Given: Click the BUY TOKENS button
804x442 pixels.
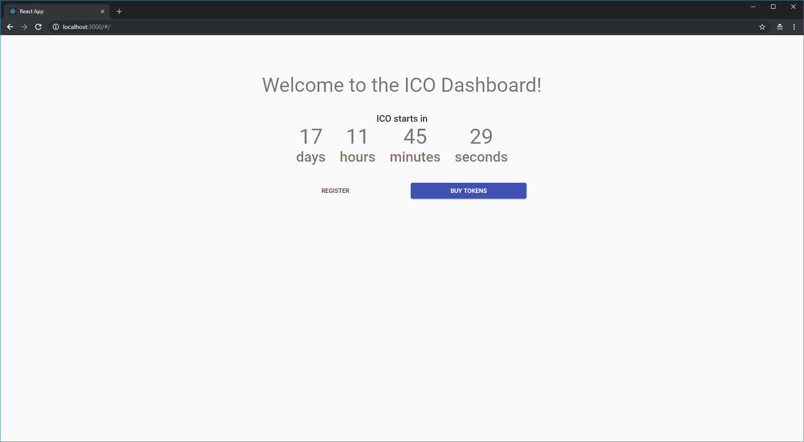Looking at the screenshot, I should [x=468, y=191].
